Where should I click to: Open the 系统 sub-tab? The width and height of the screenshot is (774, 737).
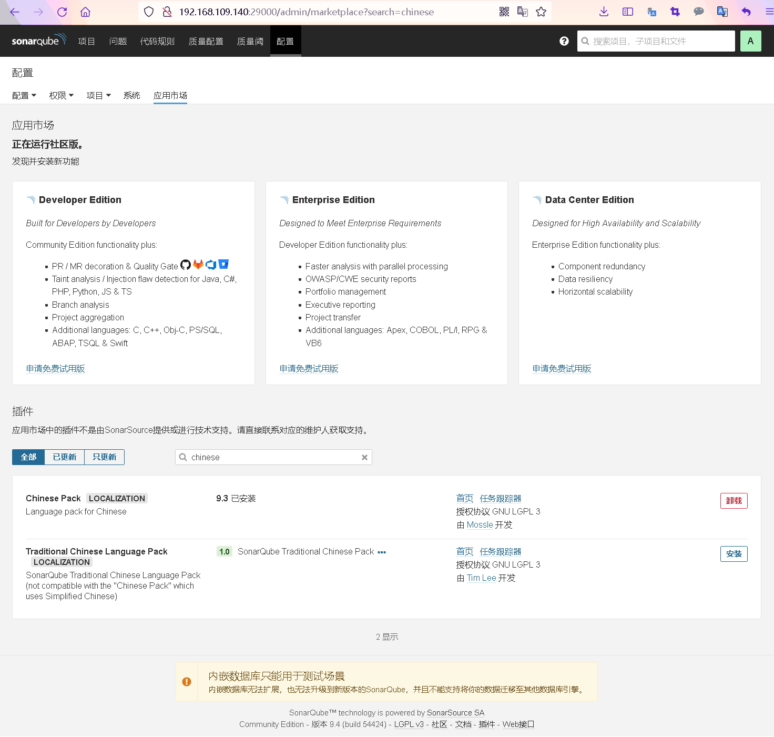pos(131,95)
